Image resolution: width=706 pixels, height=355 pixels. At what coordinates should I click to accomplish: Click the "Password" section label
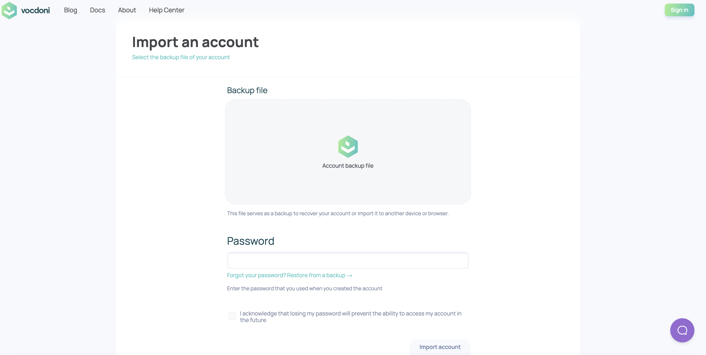point(251,241)
